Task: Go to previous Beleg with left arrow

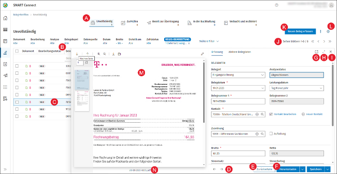Action: (214, 169)
